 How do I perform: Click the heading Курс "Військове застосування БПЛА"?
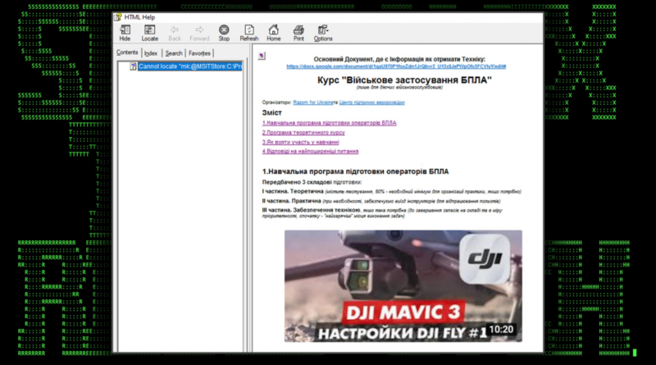click(404, 80)
